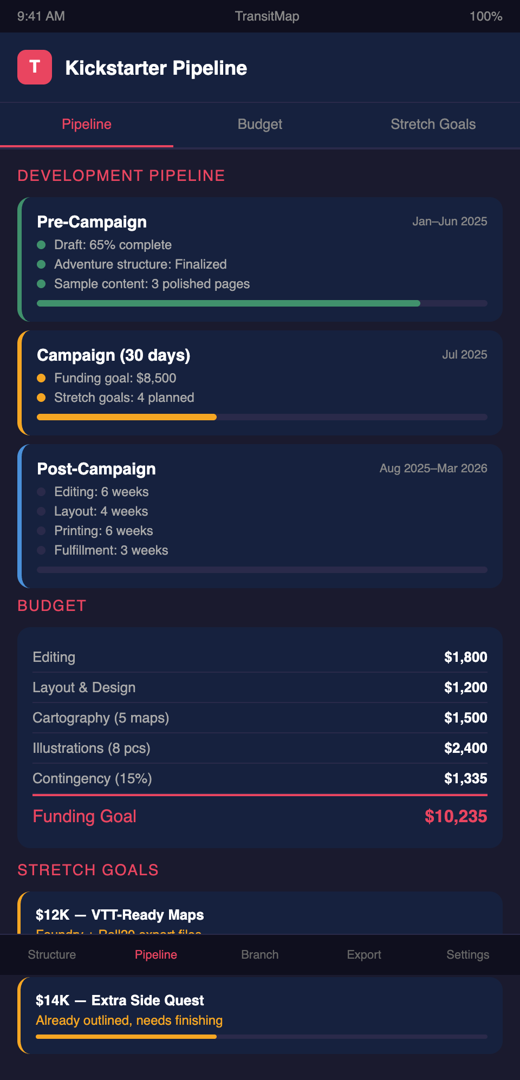The width and height of the screenshot is (520, 1080).
Task: Open the $14K Extra Side Quest goal
Action: pyautogui.click(x=120, y=1000)
